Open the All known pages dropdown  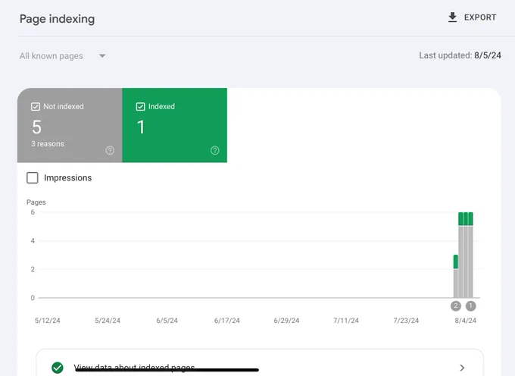pyautogui.click(x=63, y=56)
